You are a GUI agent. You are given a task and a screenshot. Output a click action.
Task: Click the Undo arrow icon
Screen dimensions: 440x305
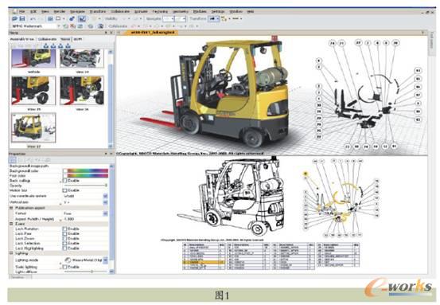pyautogui.click(x=33, y=19)
